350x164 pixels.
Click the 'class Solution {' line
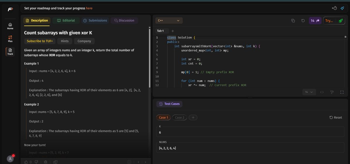point(181,37)
